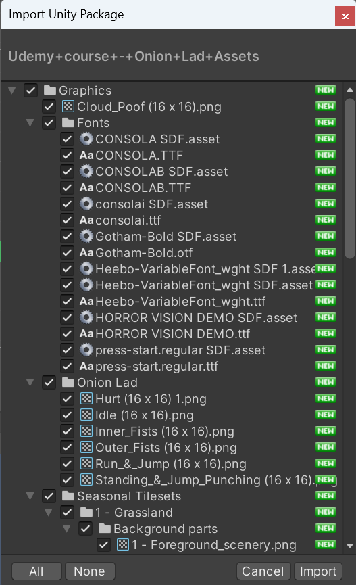Uncheck the CONSOLA SDF.asset checkbox
This screenshot has height=585, width=356.
click(67, 139)
